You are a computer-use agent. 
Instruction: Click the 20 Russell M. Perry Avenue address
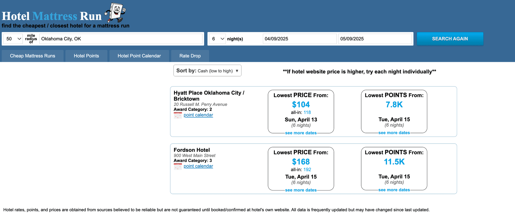(x=200, y=104)
